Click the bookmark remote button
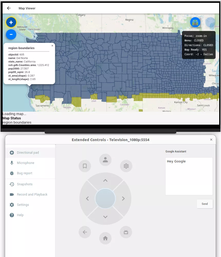Screen dimensions: 221x257 pos(85,166)
